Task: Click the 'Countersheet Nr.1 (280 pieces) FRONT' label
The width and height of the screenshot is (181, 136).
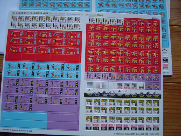Action: [x=85, y=15]
